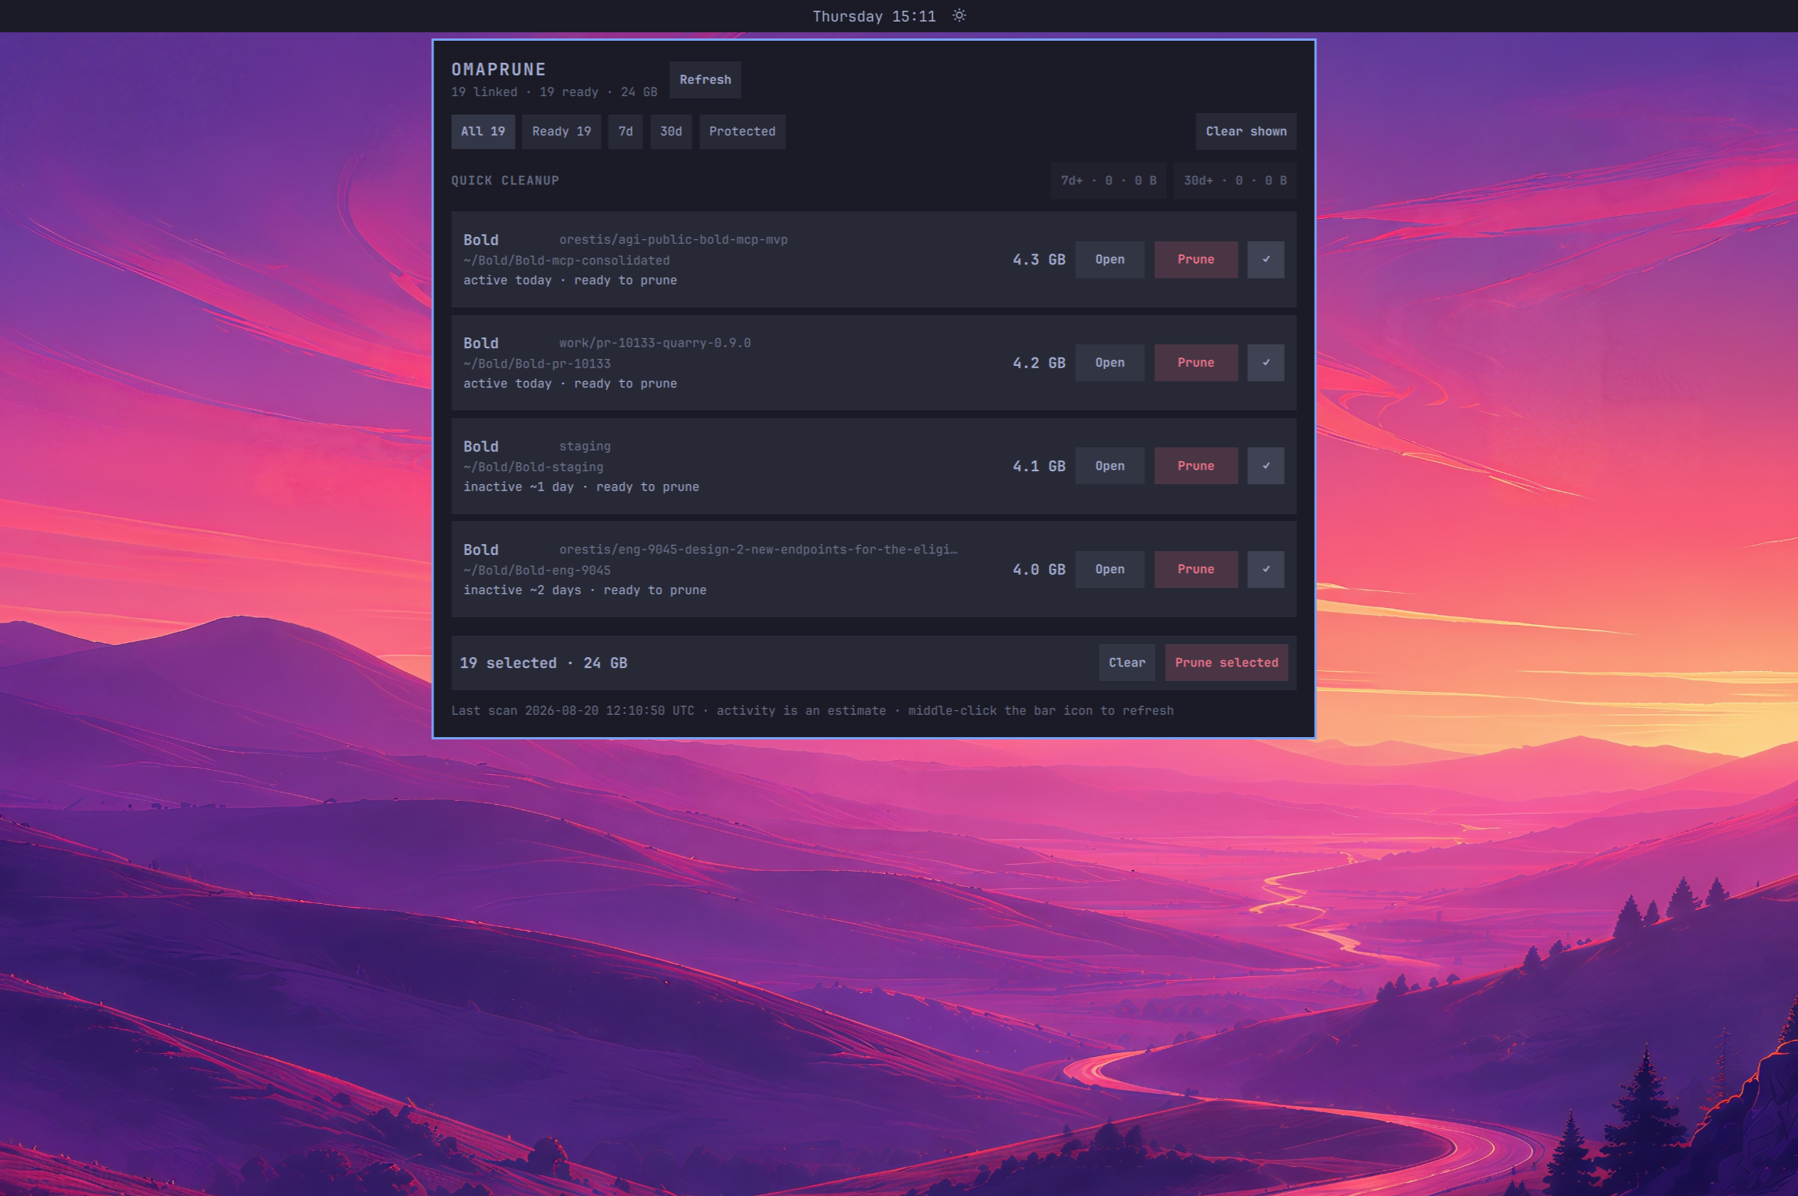Click the ~/Bold/Bold-staging path
The width and height of the screenshot is (1798, 1196).
click(533, 467)
